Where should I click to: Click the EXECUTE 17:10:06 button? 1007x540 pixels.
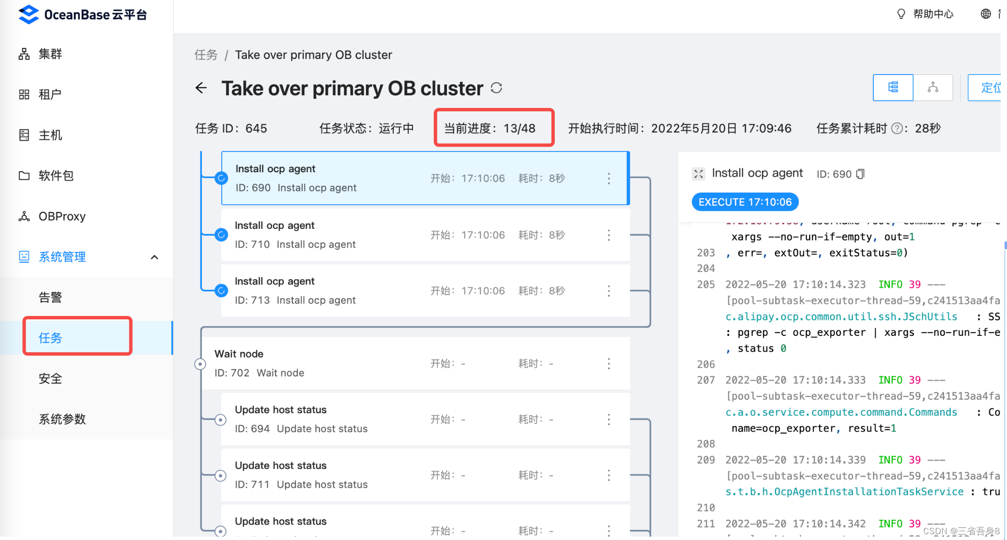pos(745,202)
